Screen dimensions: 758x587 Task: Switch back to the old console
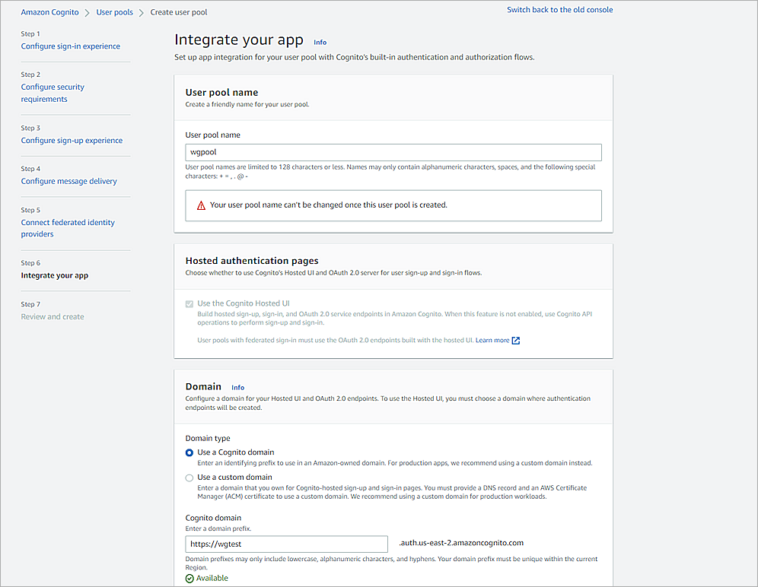coord(559,9)
